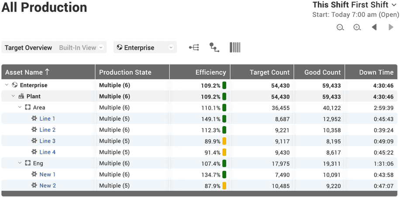Viewport: 400px width, 197px height.
Task: Click the area icon beside Area row
Action: point(28,107)
